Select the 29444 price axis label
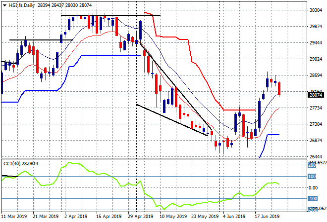Screen dimensions: 327x222 (x=316, y=43)
